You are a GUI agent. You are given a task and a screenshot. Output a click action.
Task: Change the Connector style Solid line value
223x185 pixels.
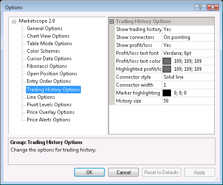pos(188,77)
